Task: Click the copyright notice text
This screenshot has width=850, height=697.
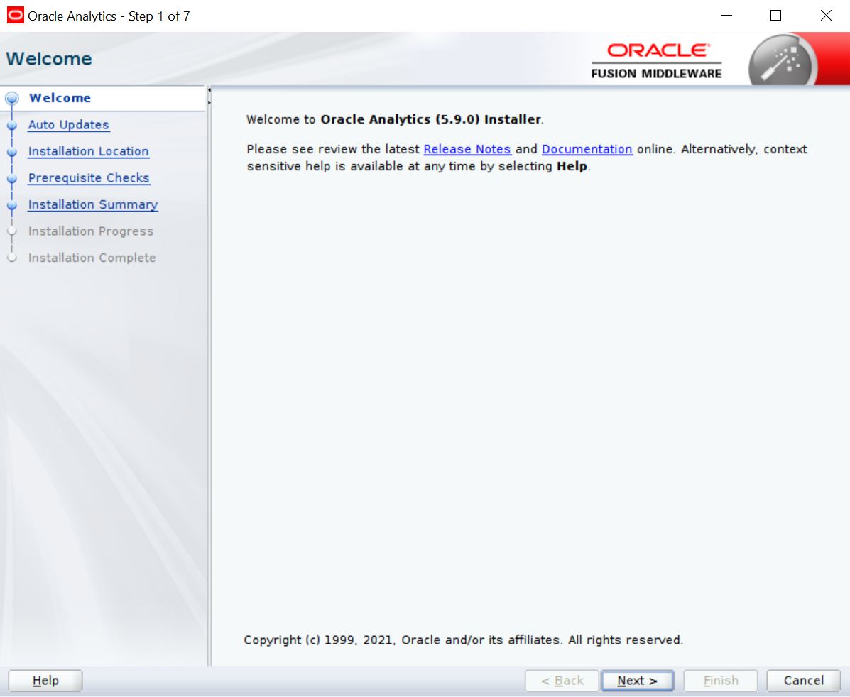Action: [464, 640]
